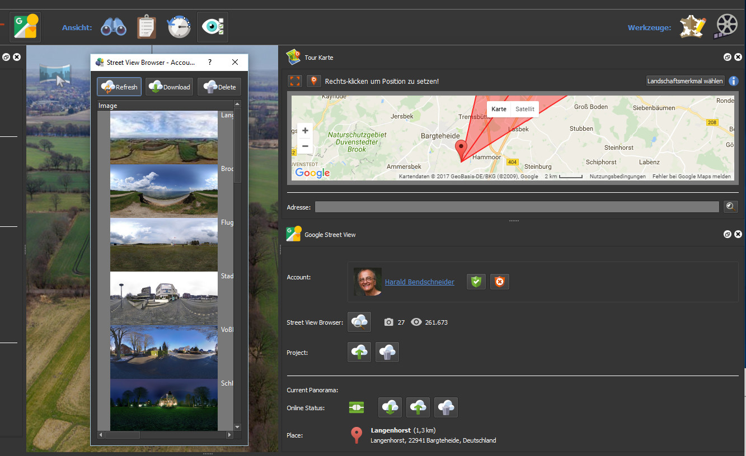Viewport: 746px width, 456px height.
Task: Select the Stadt panorama thumbnail
Action: [163, 298]
